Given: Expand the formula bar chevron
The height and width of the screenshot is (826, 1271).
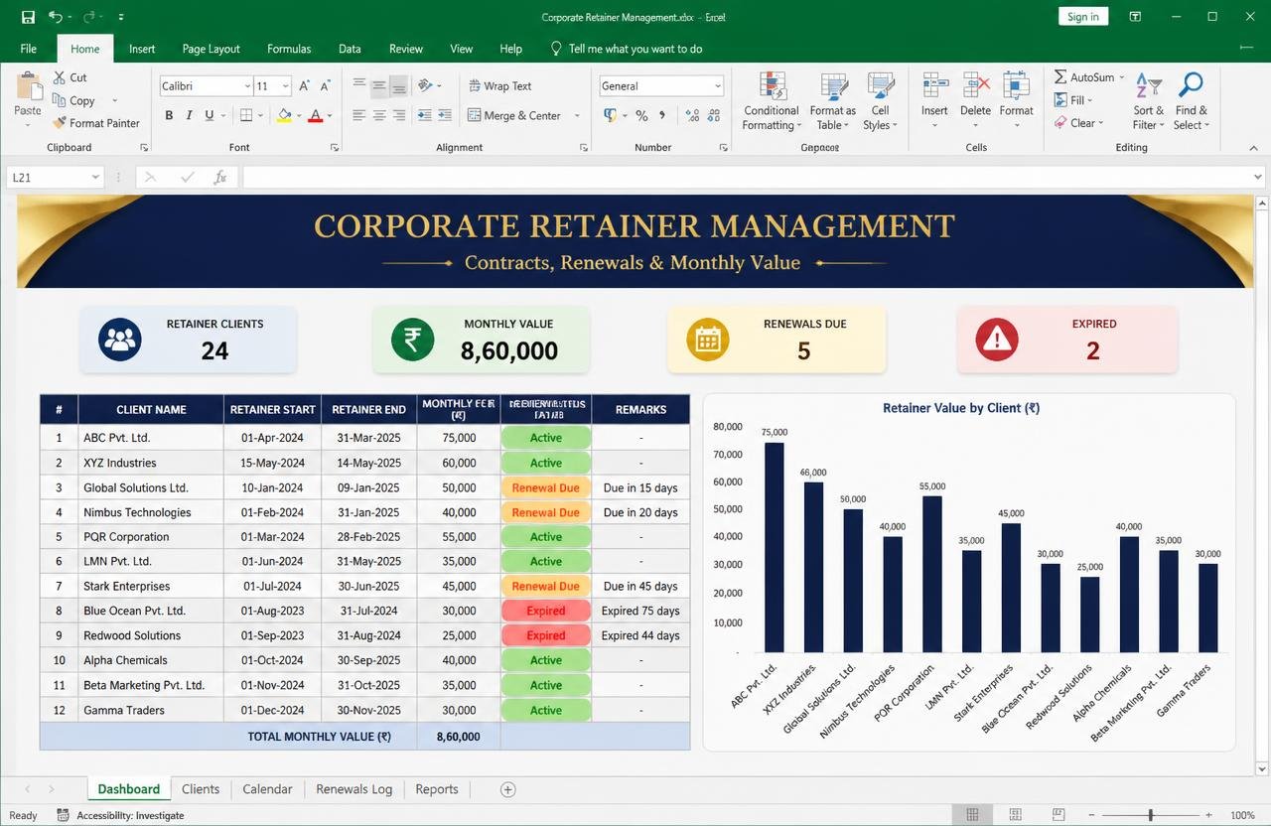Looking at the screenshot, I should pyautogui.click(x=1258, y=177).
